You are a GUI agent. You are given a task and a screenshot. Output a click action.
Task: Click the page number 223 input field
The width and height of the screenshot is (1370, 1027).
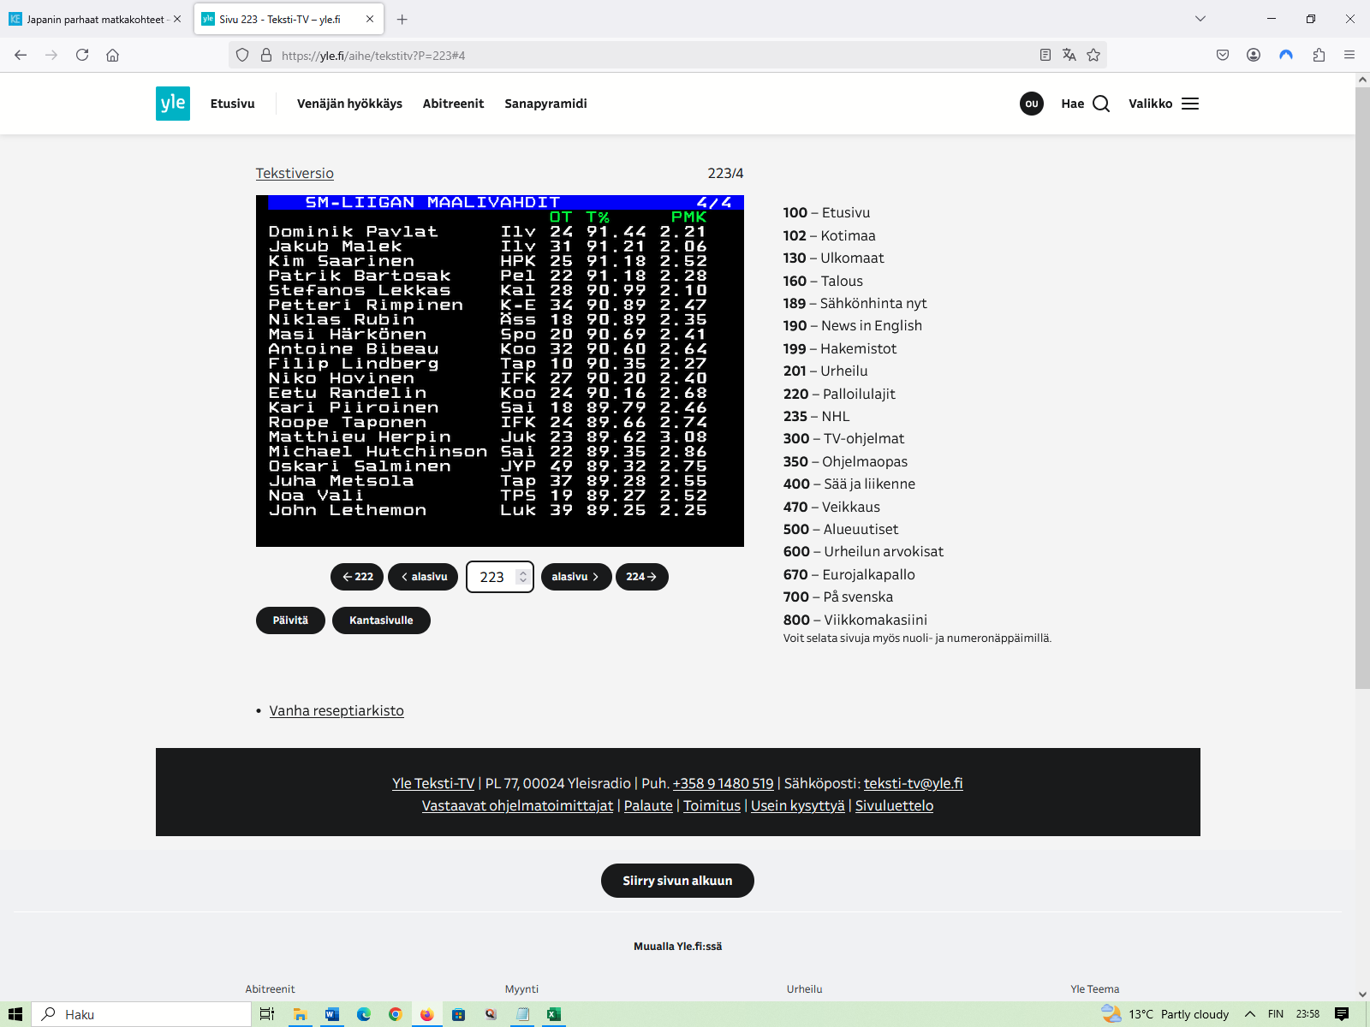click(492, 577)
